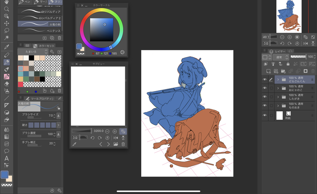Switch to the ヌリン sub tool tab

tap(55, 2)
